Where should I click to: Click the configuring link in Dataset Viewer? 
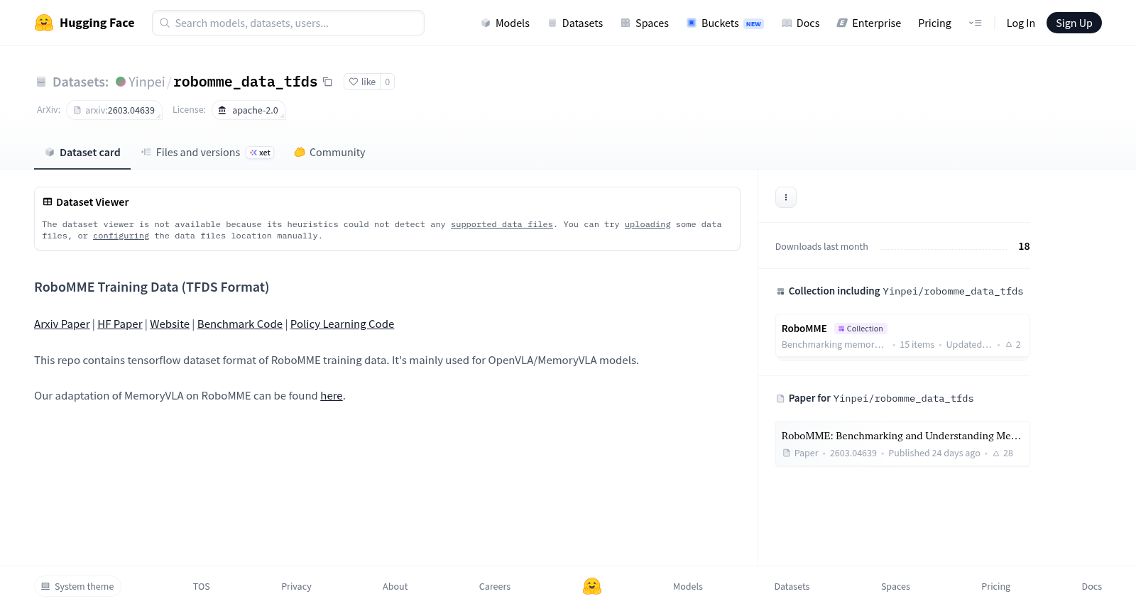(121, 236)
